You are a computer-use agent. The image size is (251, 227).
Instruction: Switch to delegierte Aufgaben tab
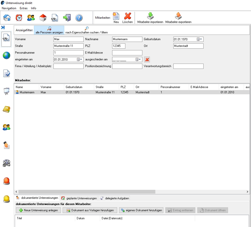[114, 198]
